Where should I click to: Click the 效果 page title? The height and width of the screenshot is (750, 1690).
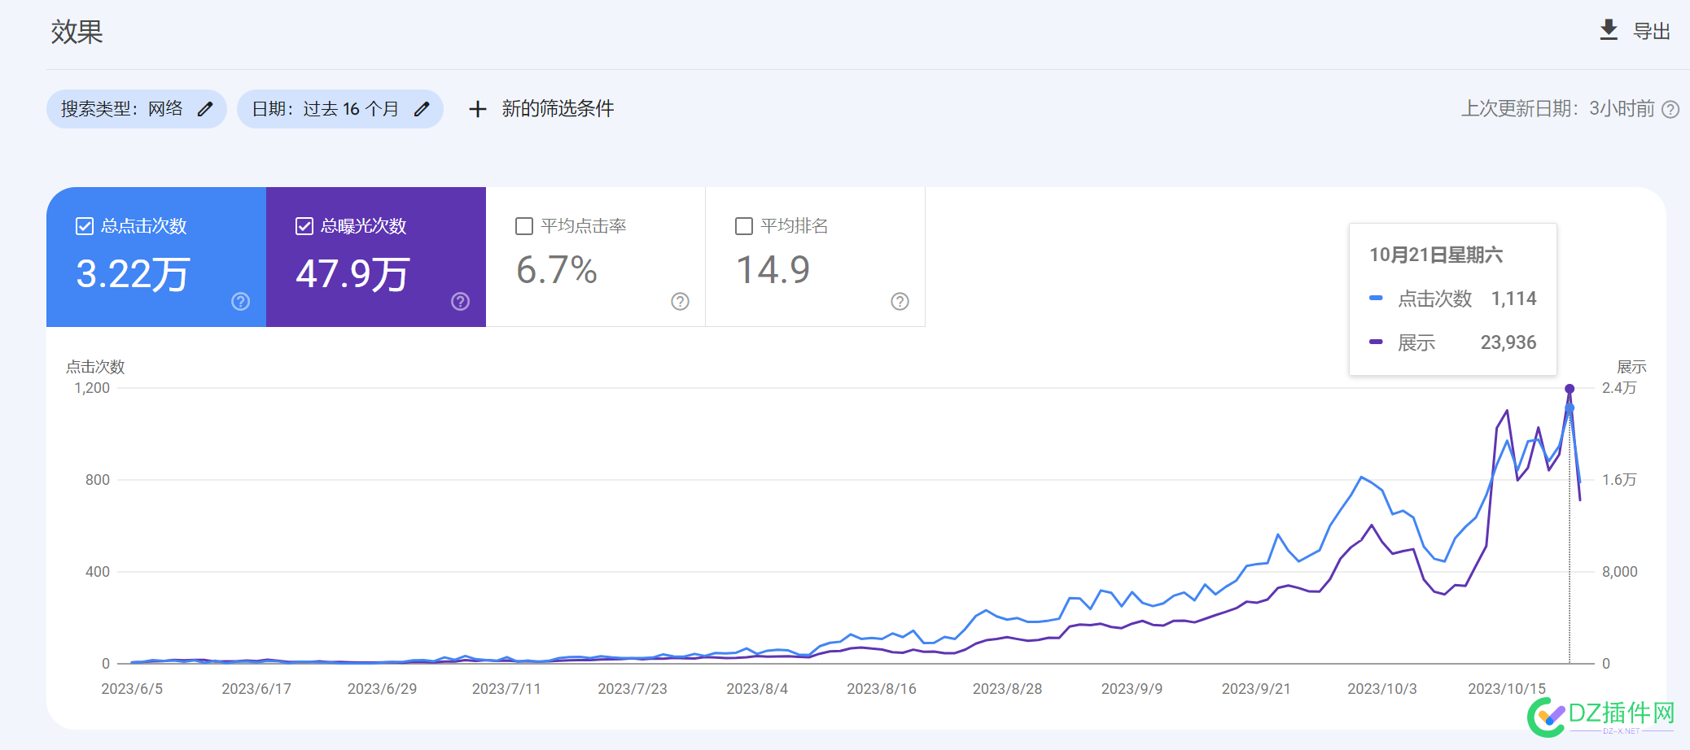pos(77,32)
